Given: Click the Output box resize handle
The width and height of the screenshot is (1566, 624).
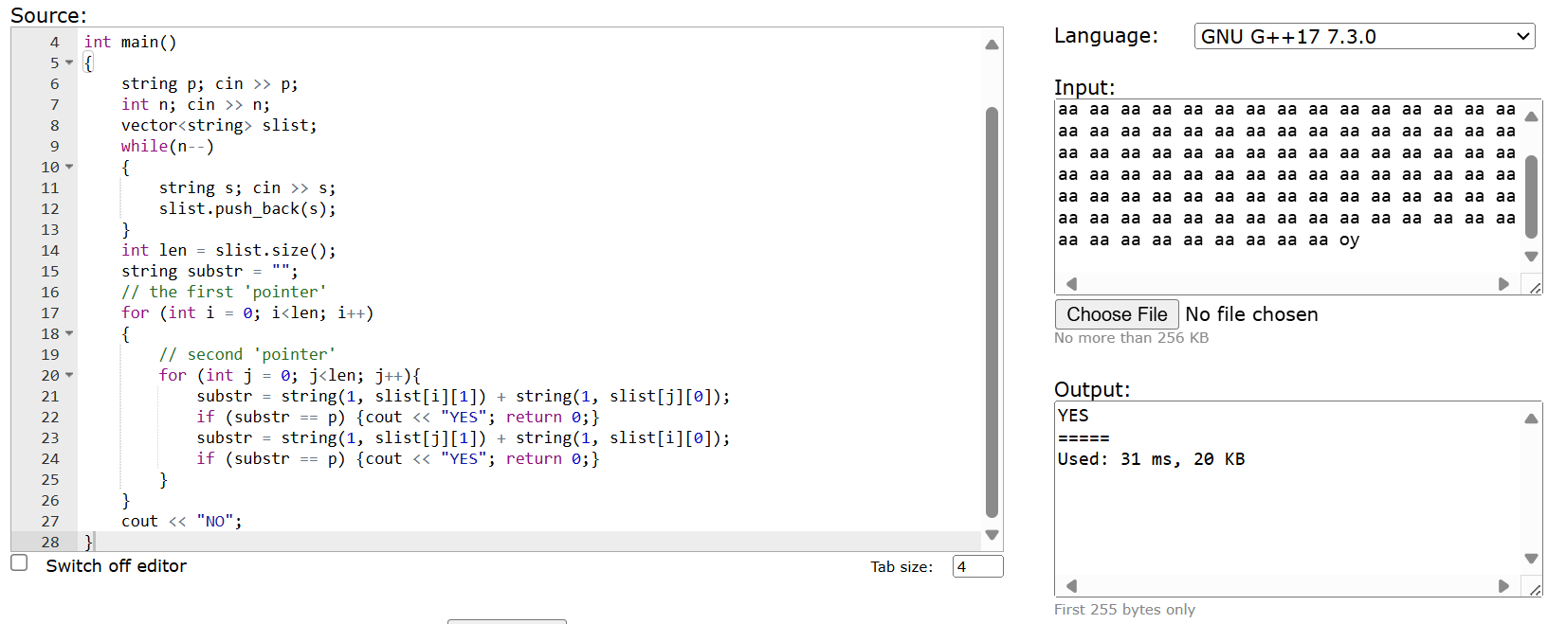Looking at the screenshot, I should click(1535, 589).
